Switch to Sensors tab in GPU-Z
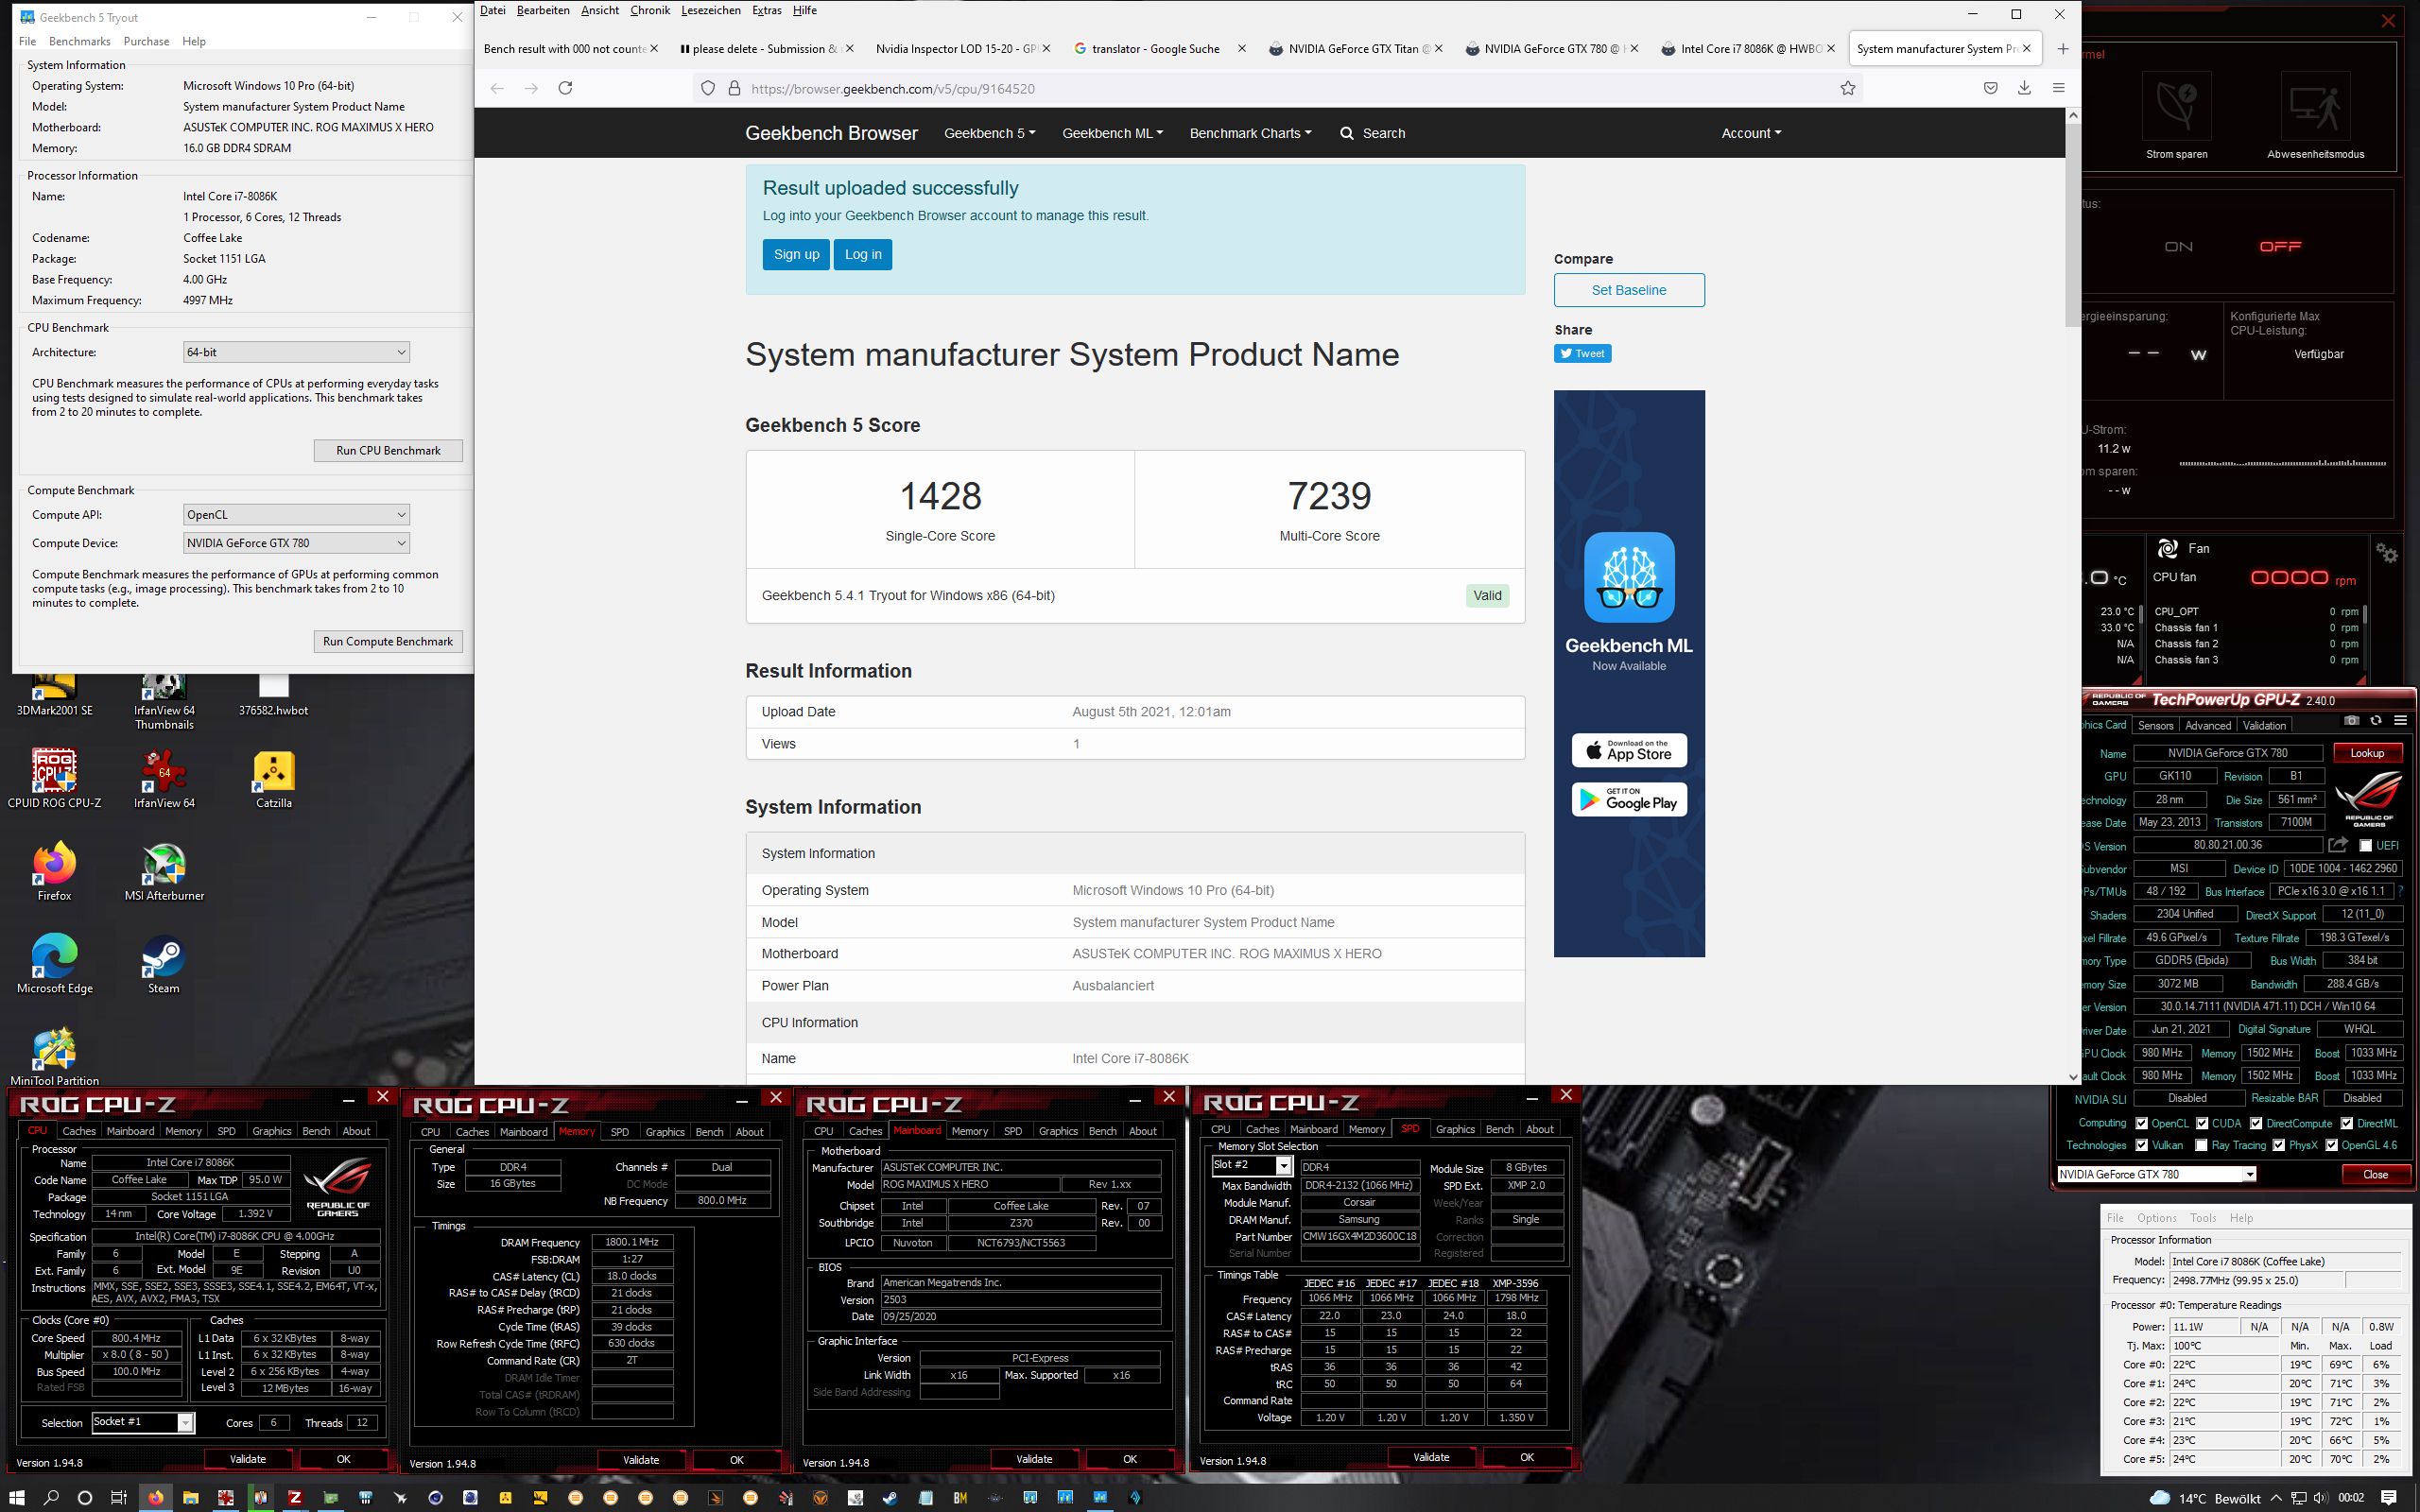2420x1512 pixels. pyautogui.click(x=2155, y=726)
